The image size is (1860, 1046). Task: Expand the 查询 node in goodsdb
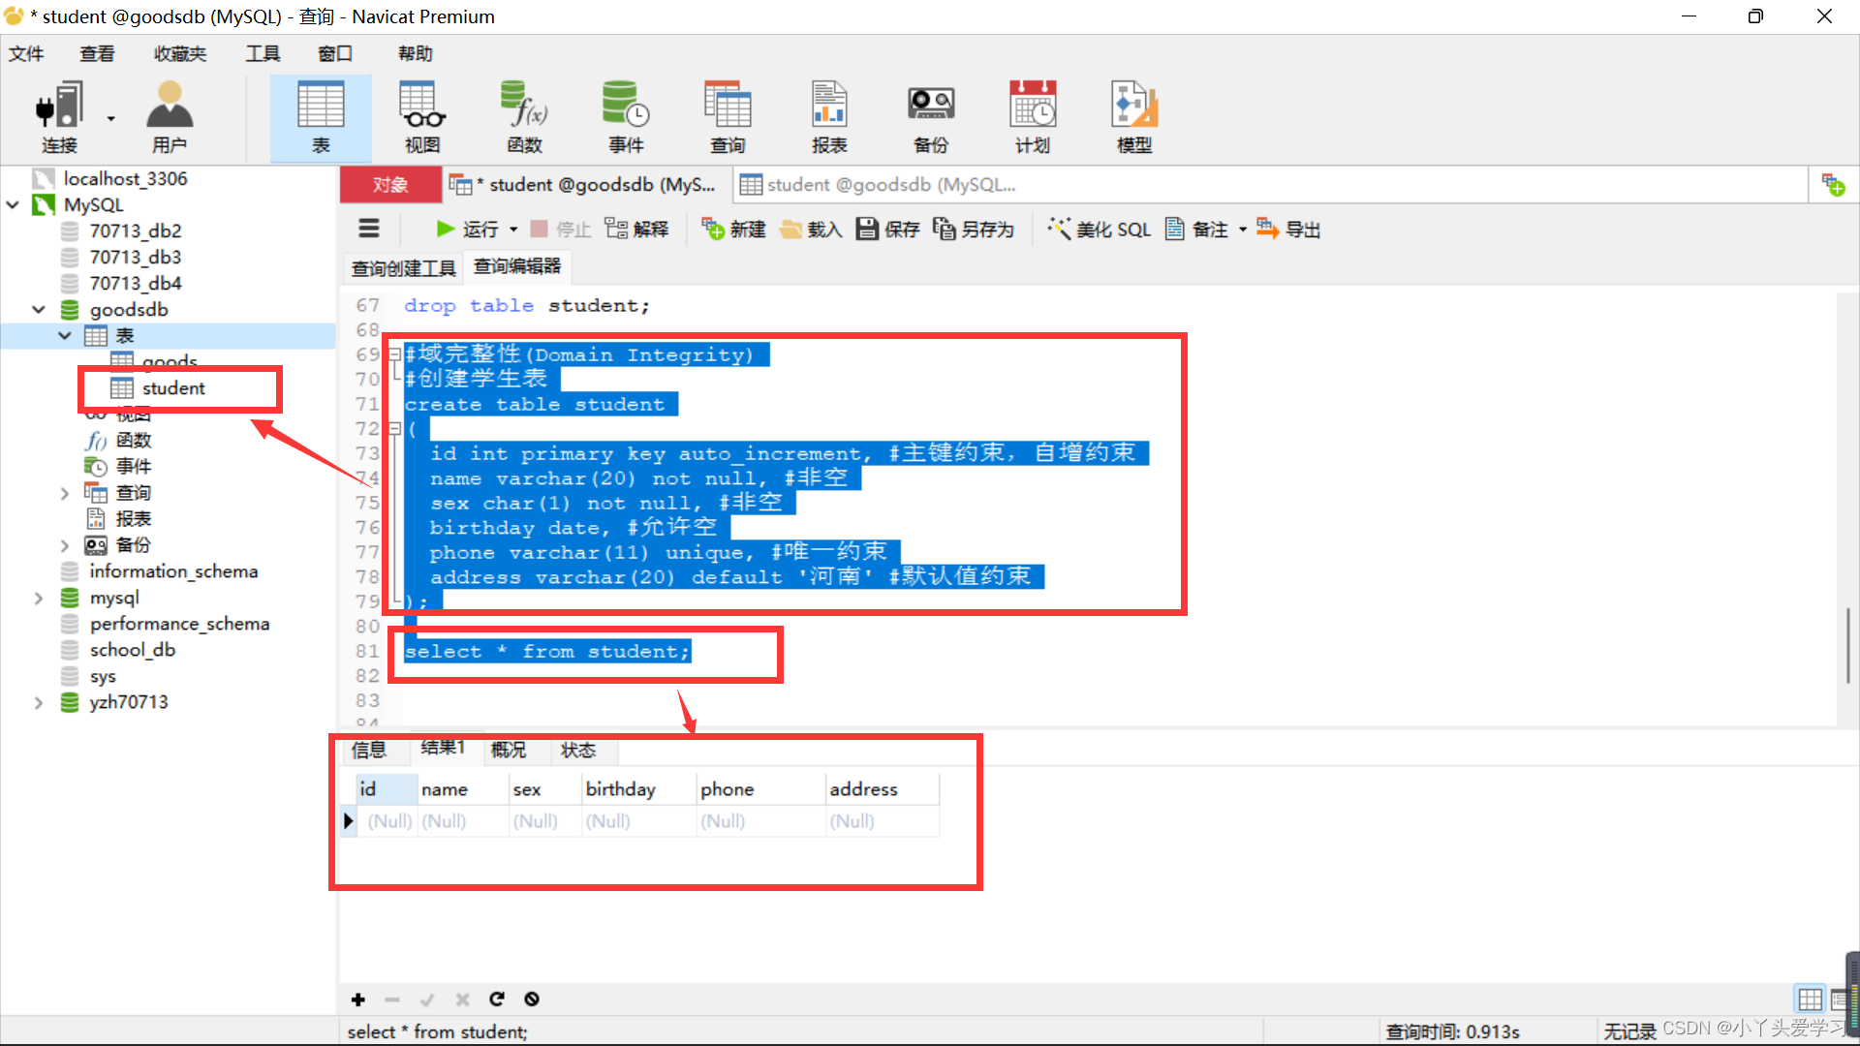65,493
